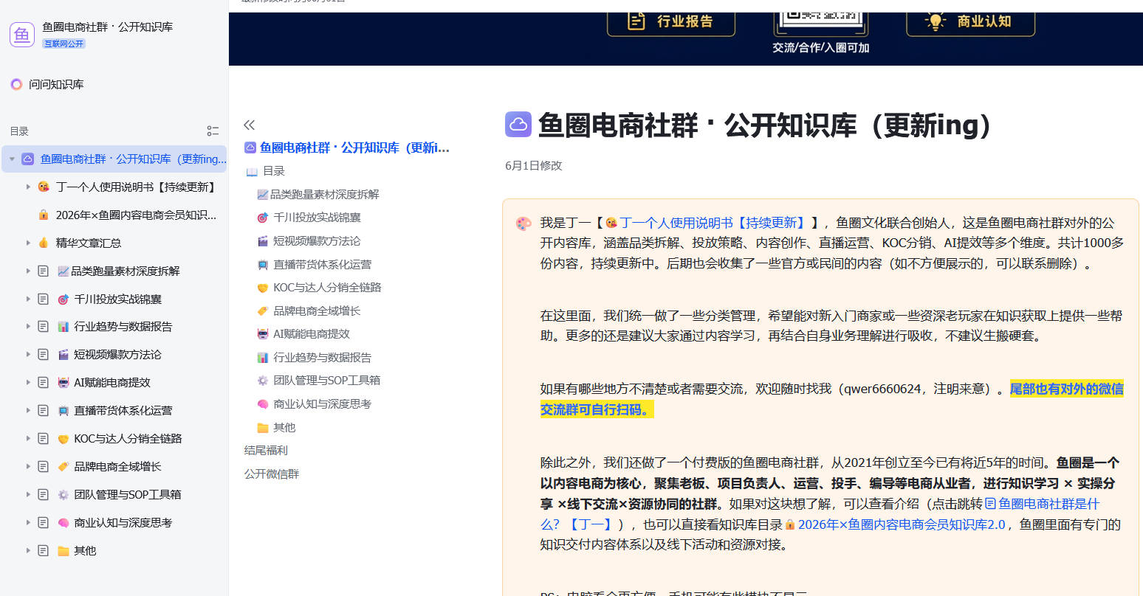Expand the 千川投放实战锦囊 tree node
This screenshot has height=596, width=1143.
(x=28, y=299)
